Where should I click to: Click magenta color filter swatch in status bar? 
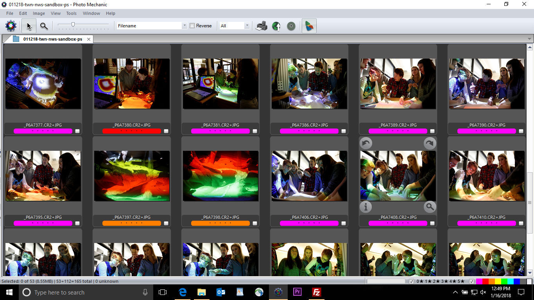479,281
